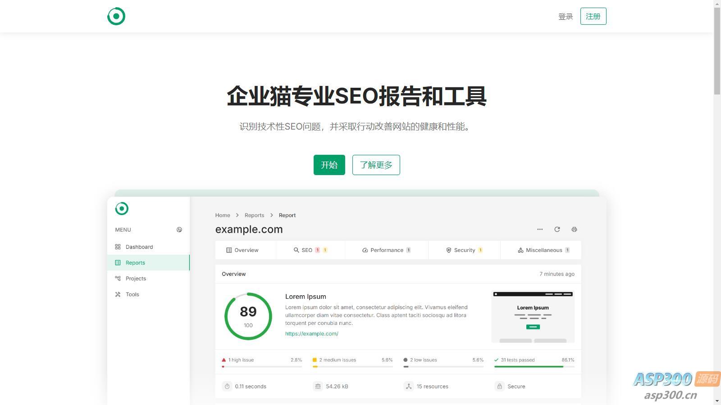Open the three-dots more options menu

click(x=540, y=229)
